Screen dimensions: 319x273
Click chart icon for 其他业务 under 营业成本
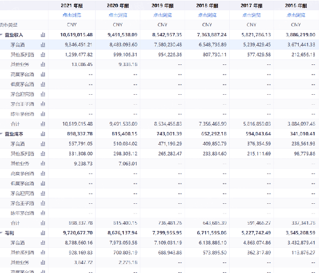(43, 163)
